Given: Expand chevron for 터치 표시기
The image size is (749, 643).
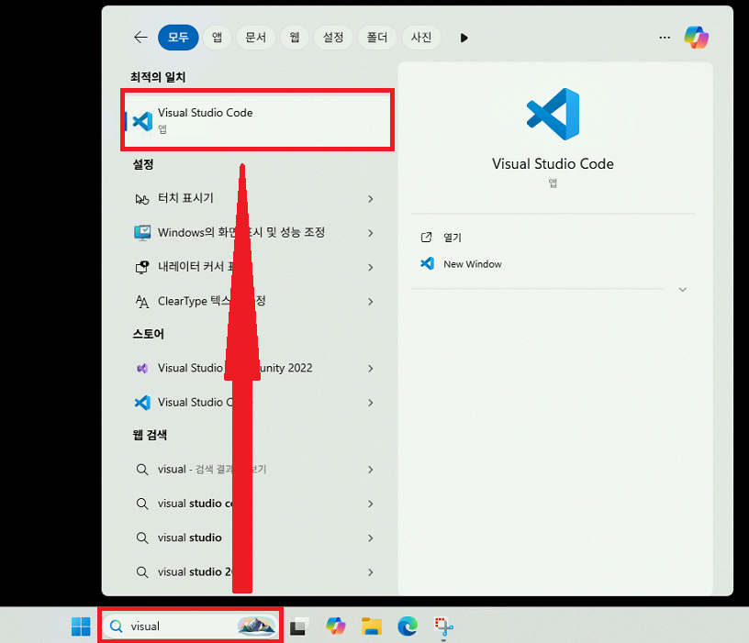Looking at the screenshot, I should (370, 198).
